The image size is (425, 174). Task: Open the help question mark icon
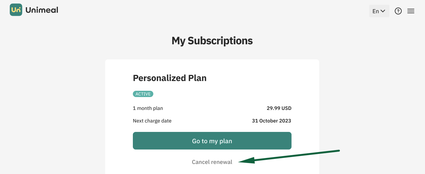[x=398, y=11]
